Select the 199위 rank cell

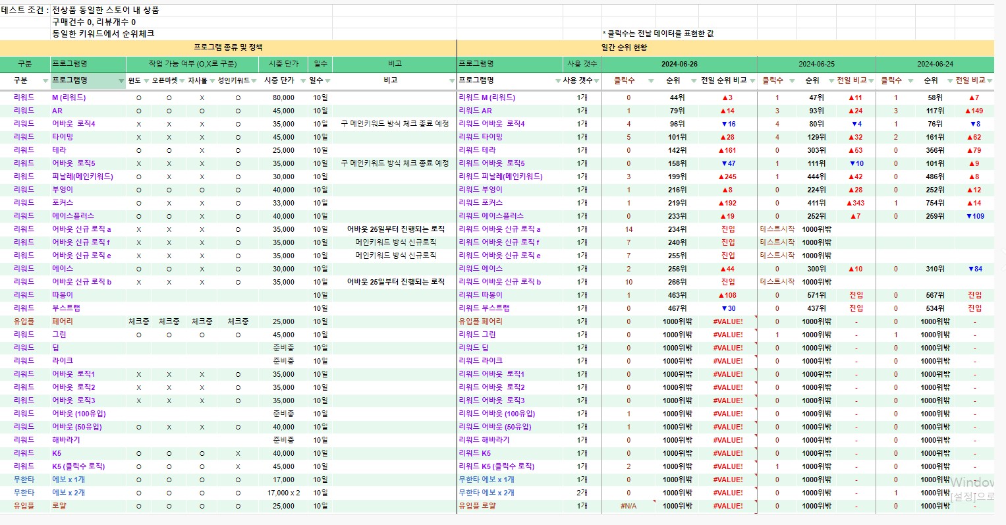pos(677,177)
